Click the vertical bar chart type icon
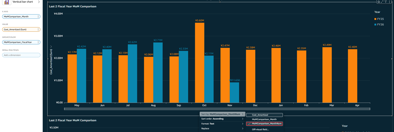This screenshot has height=132, width=394. 6,2
